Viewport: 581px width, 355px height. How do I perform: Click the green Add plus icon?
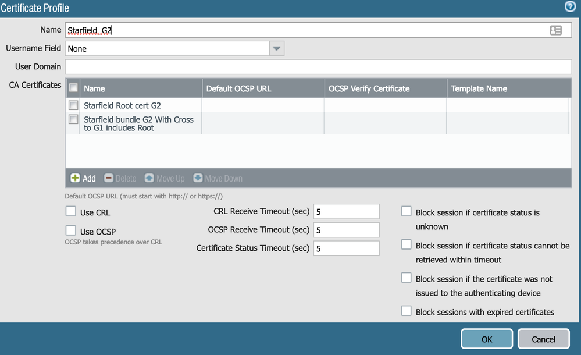75,178
